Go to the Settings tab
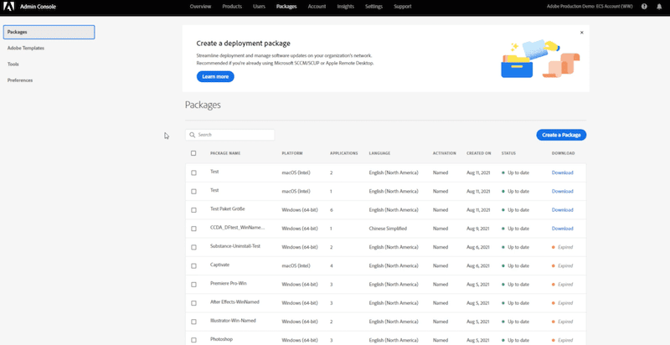This screenshot has height=345, width=670. (374, 7)
